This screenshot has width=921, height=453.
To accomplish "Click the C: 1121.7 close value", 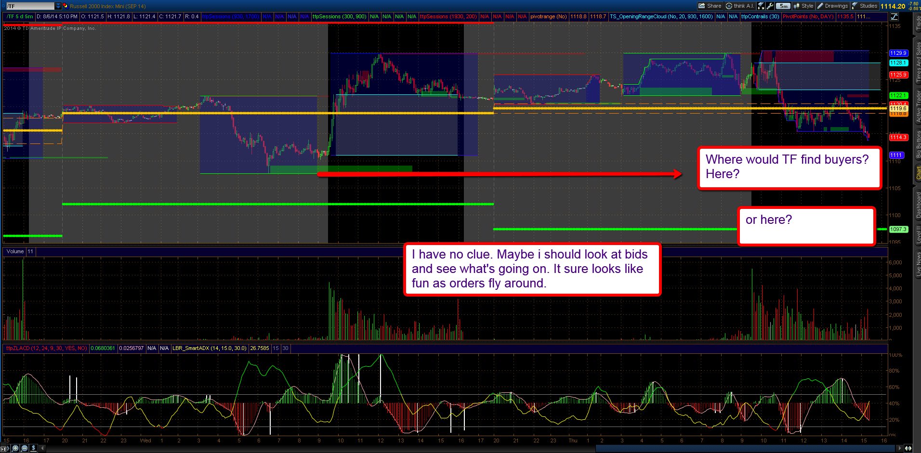I will click(x=171, y=16).
